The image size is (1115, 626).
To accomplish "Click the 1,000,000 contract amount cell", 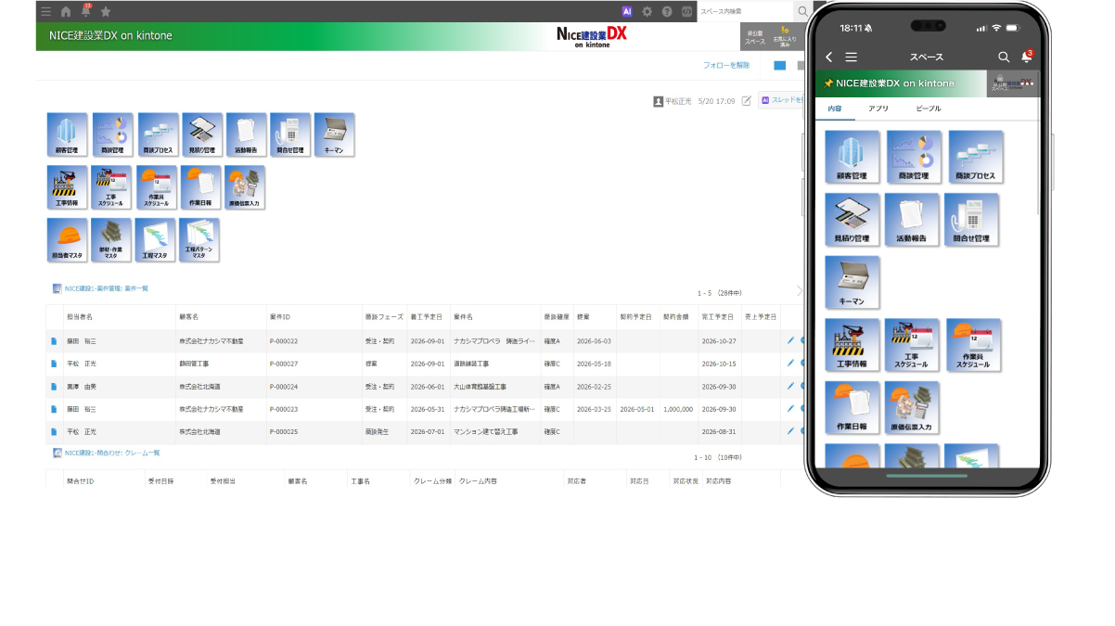I will [678, 409].
